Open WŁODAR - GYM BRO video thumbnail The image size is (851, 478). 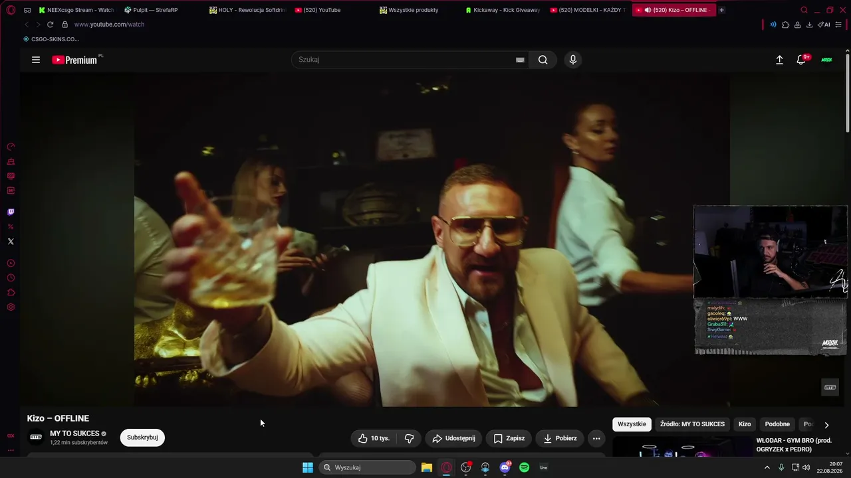(681, 447)
